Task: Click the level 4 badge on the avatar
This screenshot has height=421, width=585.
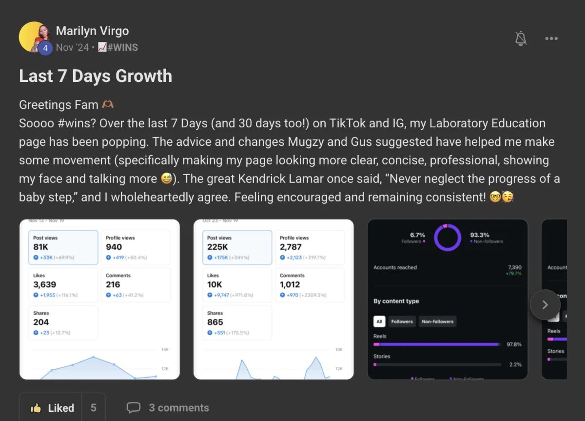Action: click(x=45, y=48)
